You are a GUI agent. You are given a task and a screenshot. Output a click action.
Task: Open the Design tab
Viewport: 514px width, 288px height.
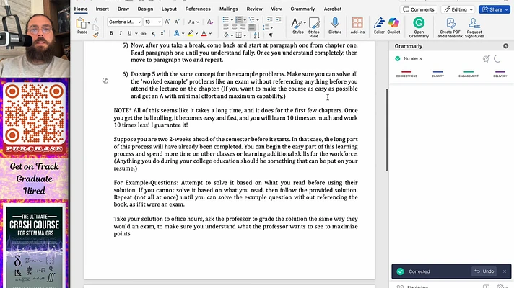[145, 9]
